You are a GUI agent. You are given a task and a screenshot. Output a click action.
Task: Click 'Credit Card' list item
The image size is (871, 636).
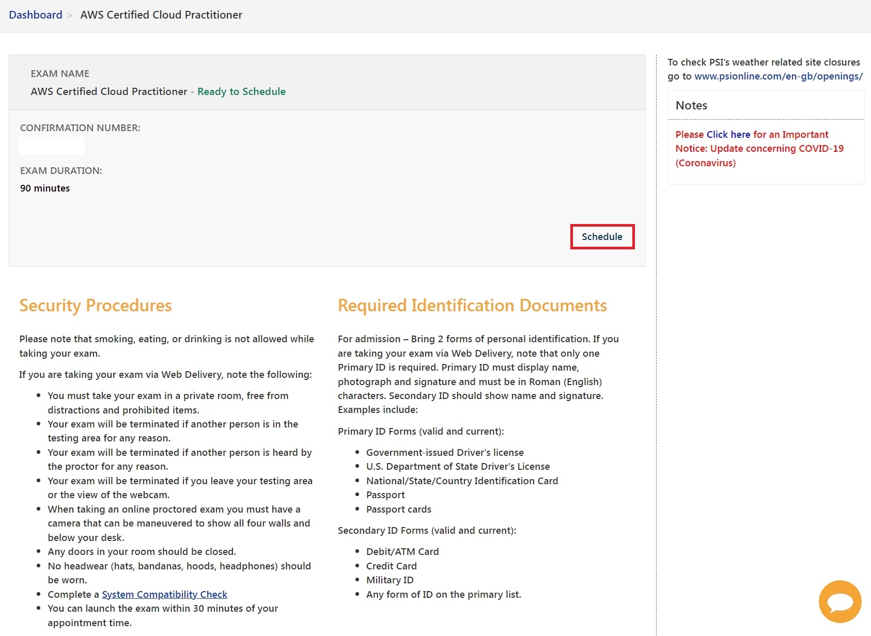392,566
